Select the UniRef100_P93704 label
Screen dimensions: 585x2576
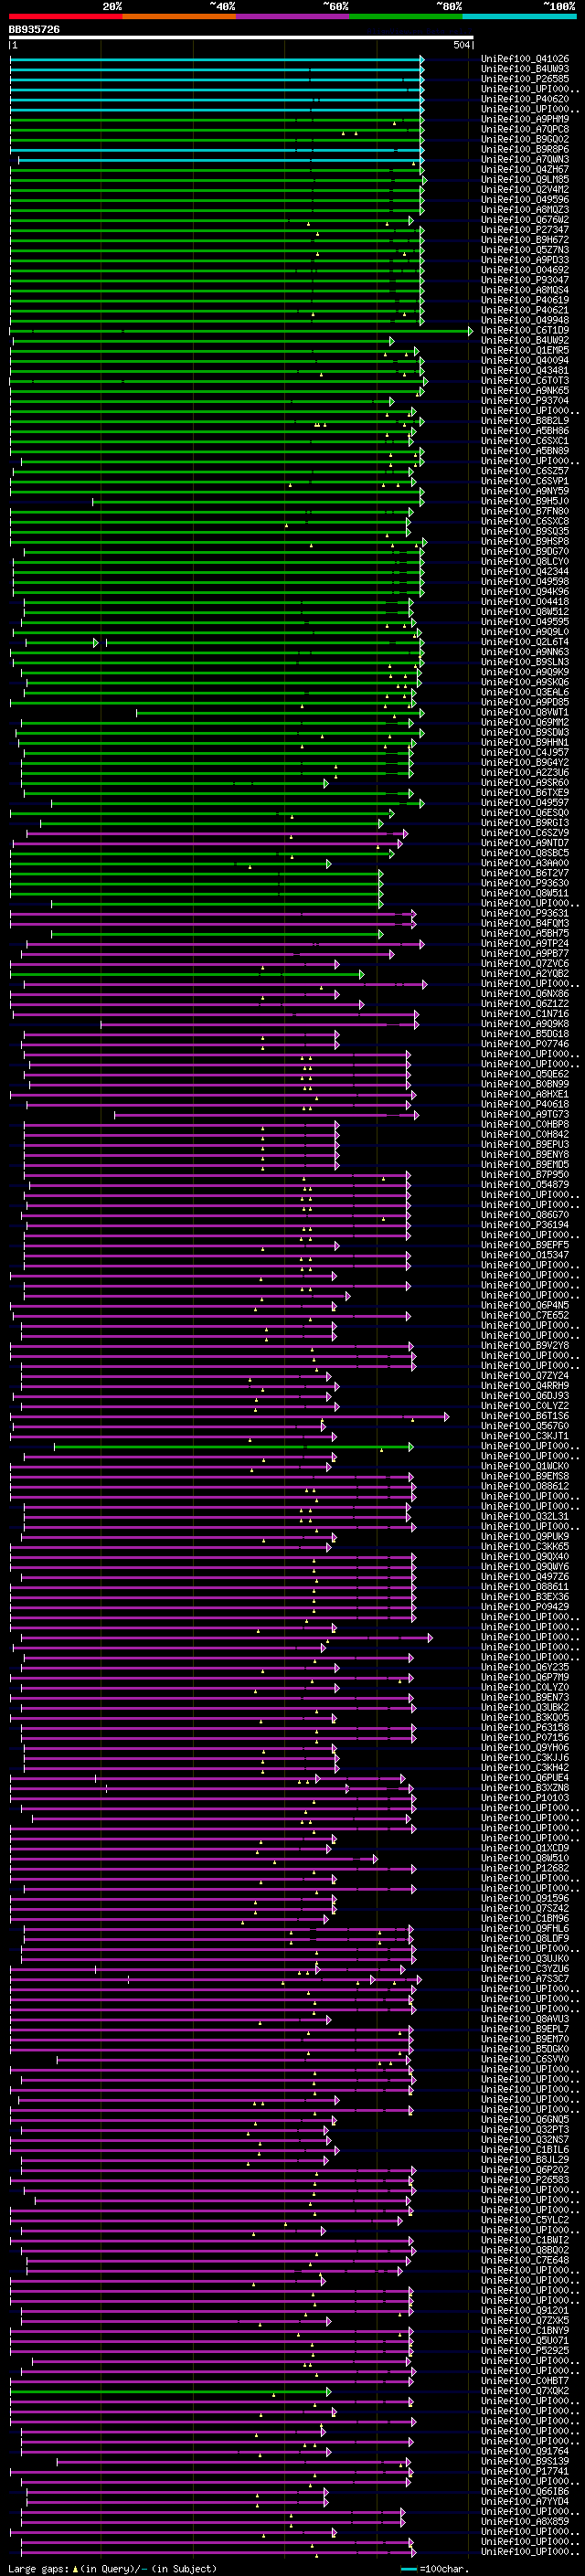click(525, 401)
